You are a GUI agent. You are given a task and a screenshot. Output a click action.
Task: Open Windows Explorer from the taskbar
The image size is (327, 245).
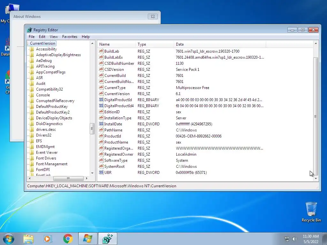28,239
